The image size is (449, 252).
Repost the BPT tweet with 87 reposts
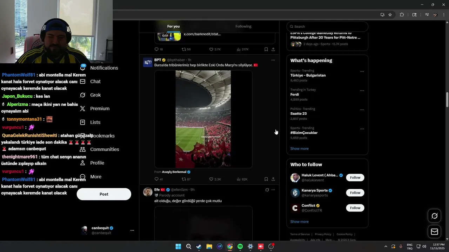click(186, 179)
